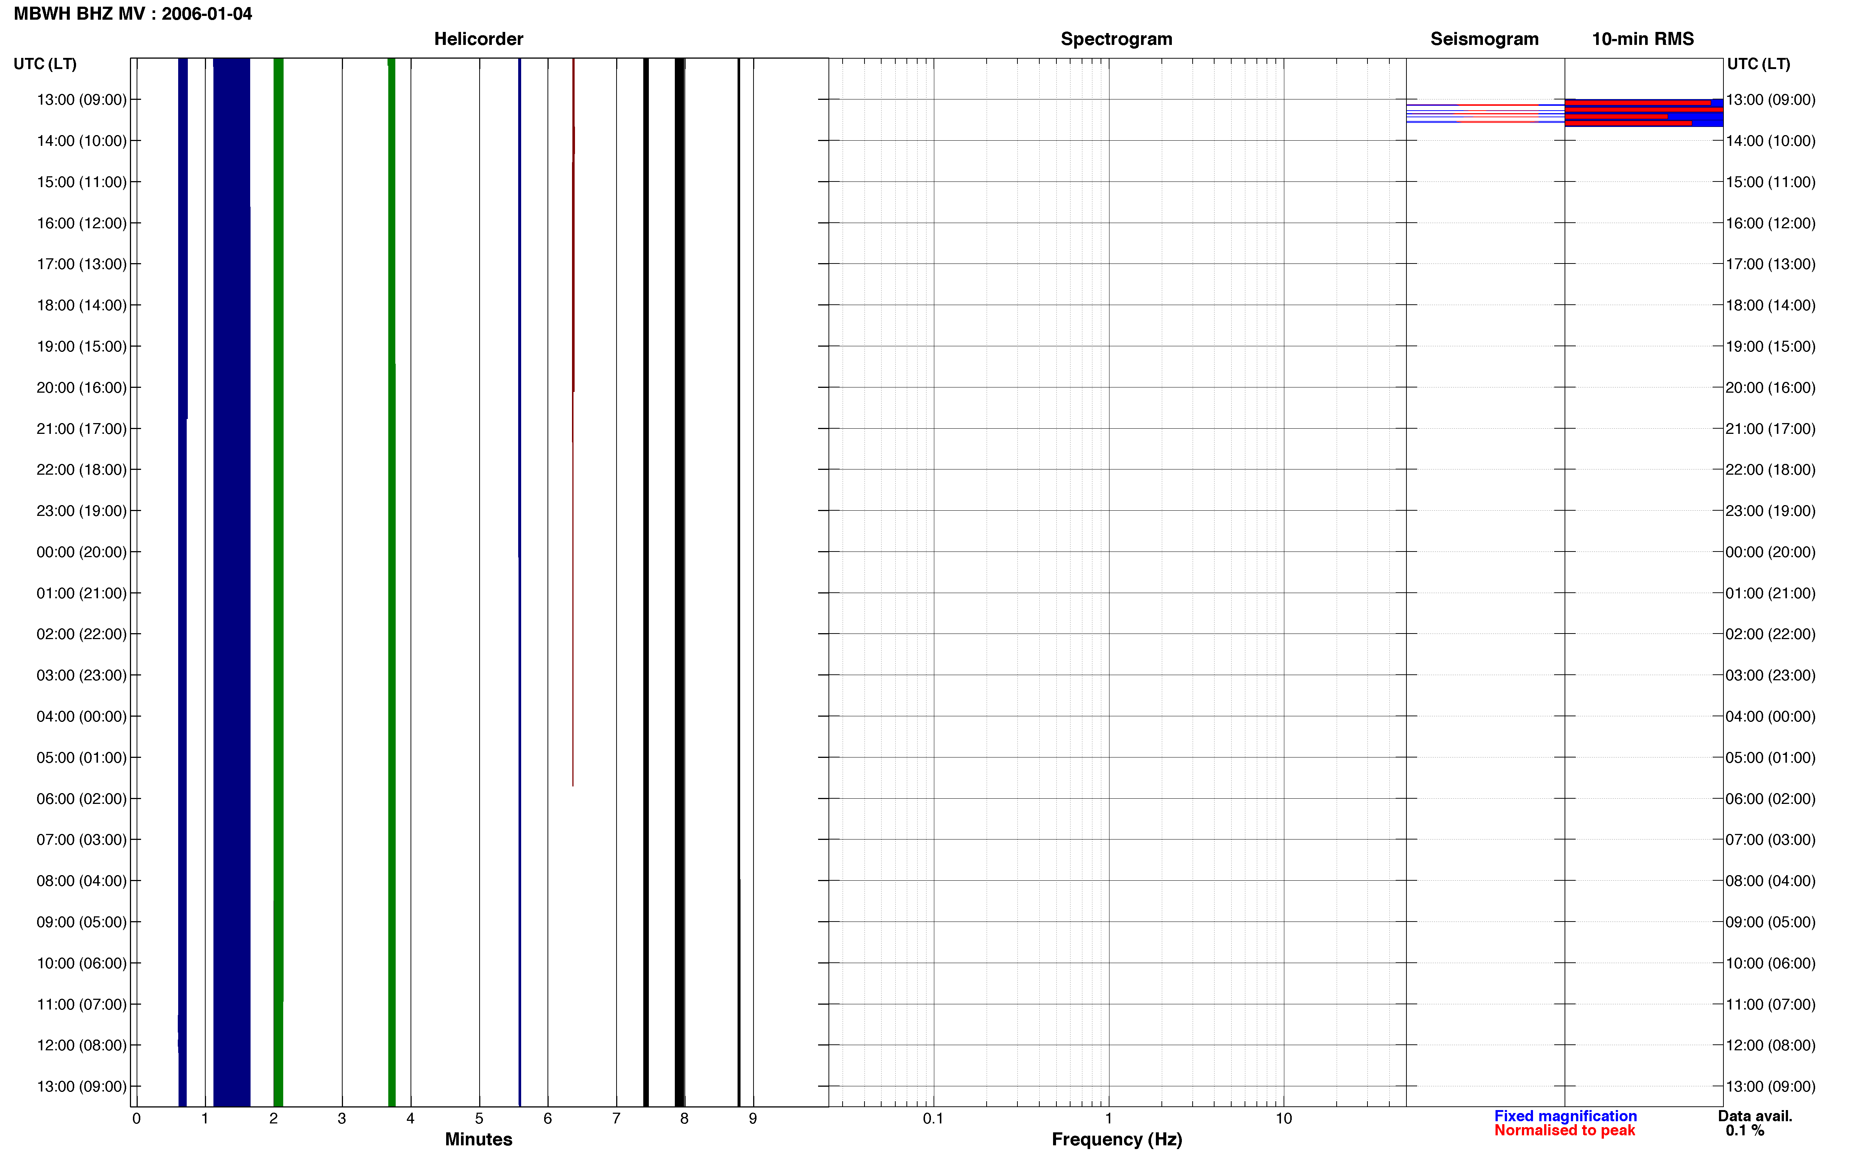Select the Spectrogram panel heading

coord(1117,39)
